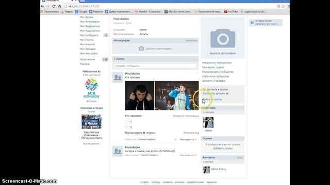This screenshot has width=330, height=185.
Task: Click the Фотографии section header
Action: [x=155, y=41]
